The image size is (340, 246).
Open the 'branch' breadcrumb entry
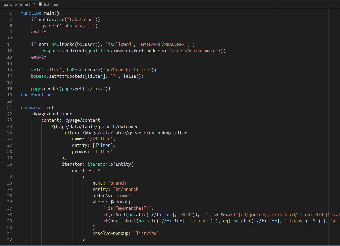coord(25,4)
